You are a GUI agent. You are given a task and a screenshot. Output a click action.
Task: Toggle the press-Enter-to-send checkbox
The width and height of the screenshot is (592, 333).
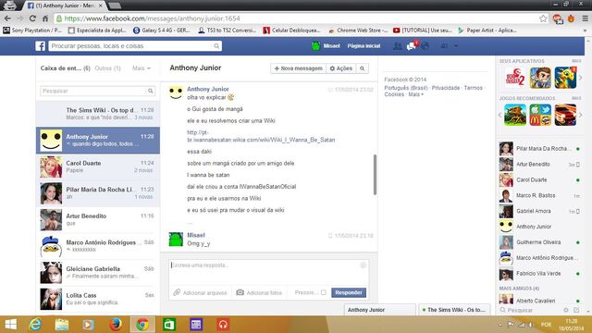324,292
